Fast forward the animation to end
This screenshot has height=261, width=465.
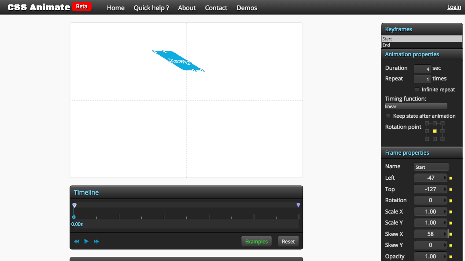[x=96, y=242]
